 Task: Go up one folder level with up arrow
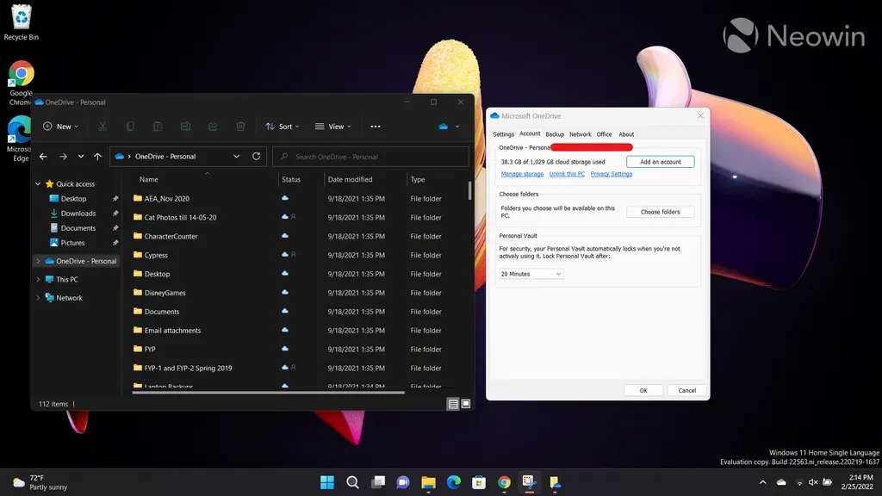[97, 157]
